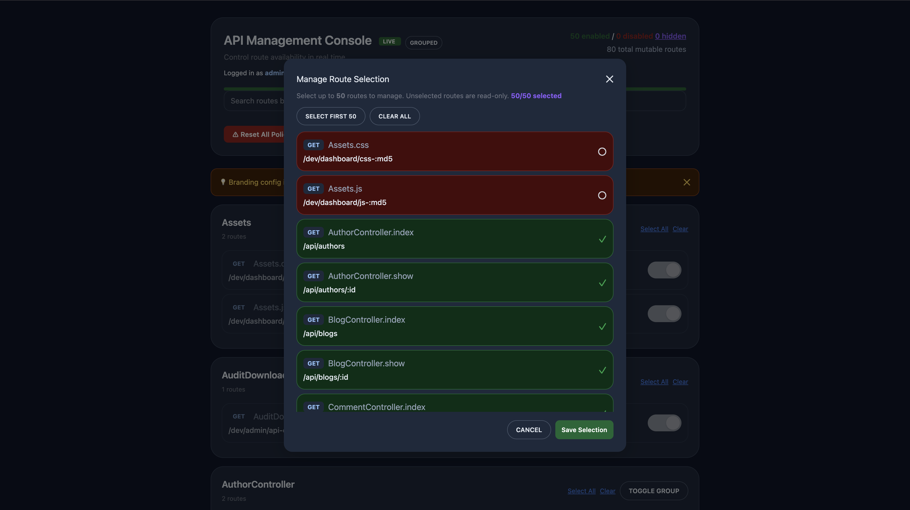The height and width of the screenshot is (510, 910).
Task: Click the Clear All button
Action: [395, 116]
